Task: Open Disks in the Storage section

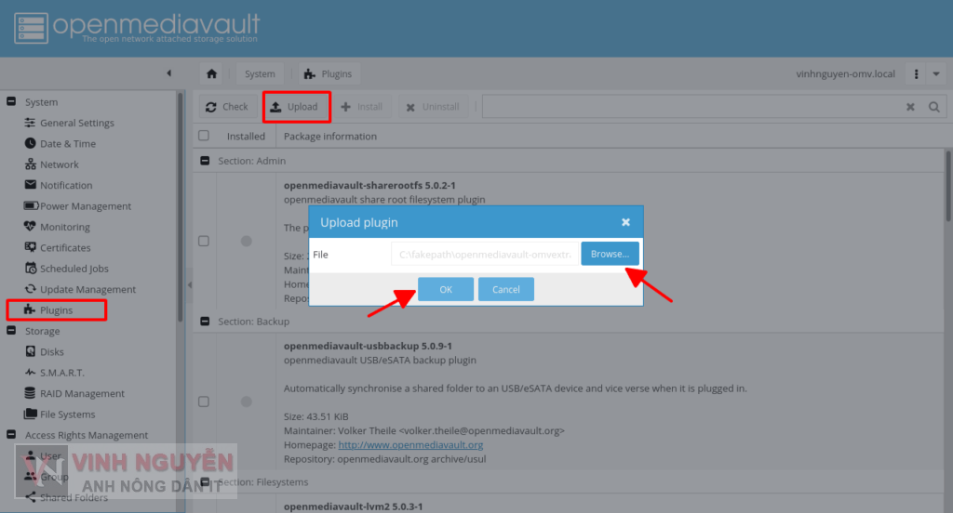Action: click(x=51, y=352)
